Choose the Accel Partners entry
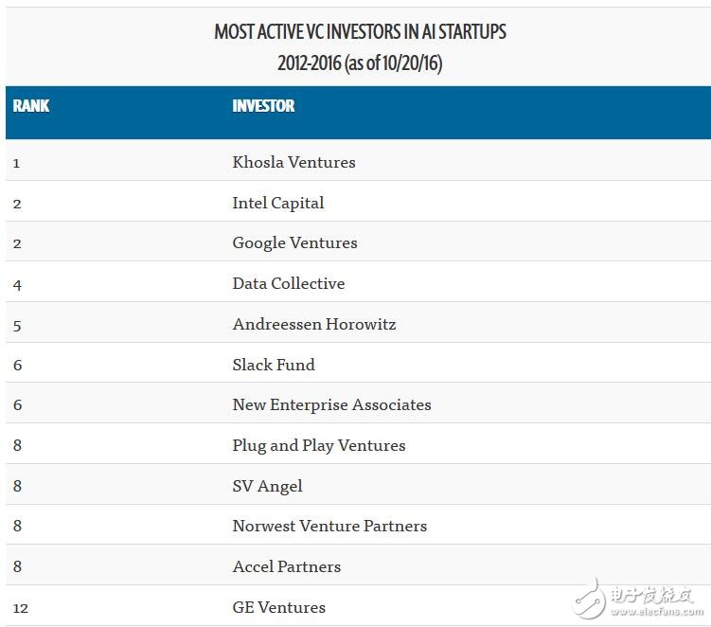The width and height of the screenshot is (711, 627). [x=287, y=566]
